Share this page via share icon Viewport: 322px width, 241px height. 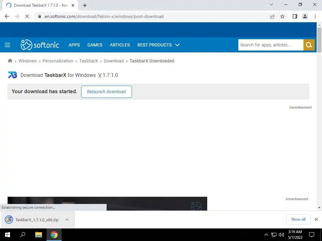coord(272,16)
